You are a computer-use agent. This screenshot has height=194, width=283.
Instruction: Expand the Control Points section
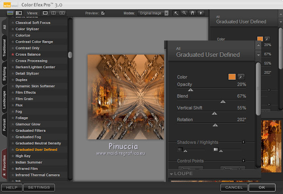click(243, 161)
